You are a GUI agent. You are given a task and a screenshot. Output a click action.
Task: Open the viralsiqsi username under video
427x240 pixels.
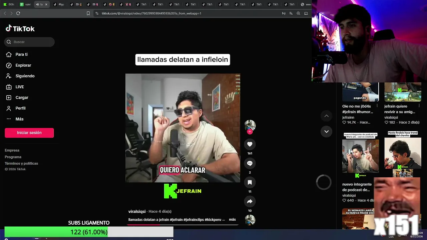137,211
